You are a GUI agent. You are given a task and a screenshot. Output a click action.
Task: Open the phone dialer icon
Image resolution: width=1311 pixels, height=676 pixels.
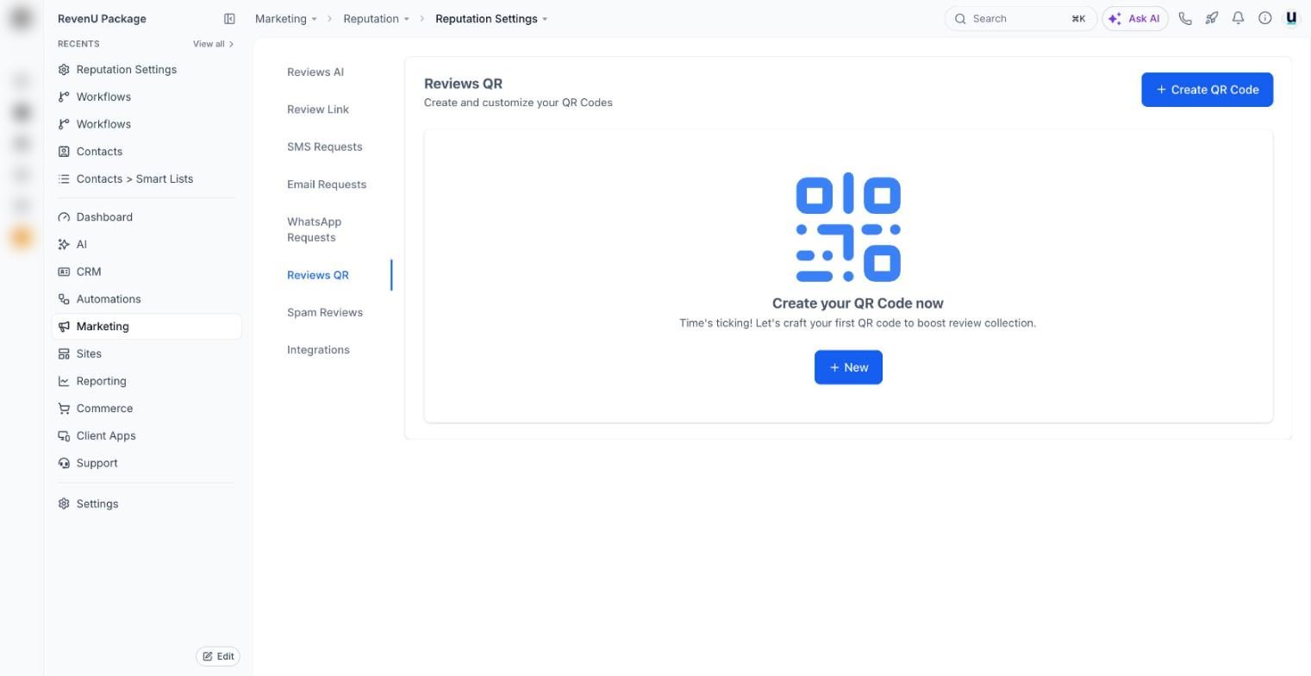pyautogui.click(x=1185, y=18)
